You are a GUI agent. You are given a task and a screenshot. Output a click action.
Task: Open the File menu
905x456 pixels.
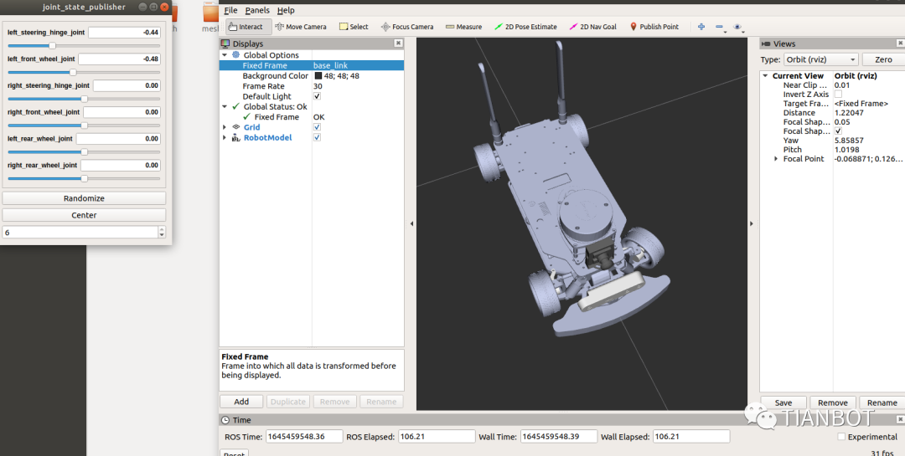tap(230, 10)
